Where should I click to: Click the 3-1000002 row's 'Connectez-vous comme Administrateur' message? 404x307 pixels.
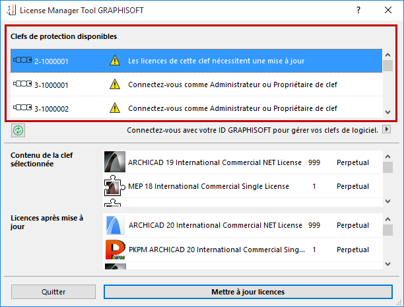click(232, 108)
